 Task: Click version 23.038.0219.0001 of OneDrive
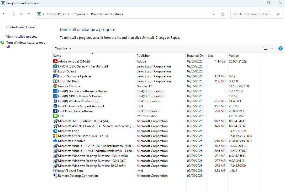[240, 141]
